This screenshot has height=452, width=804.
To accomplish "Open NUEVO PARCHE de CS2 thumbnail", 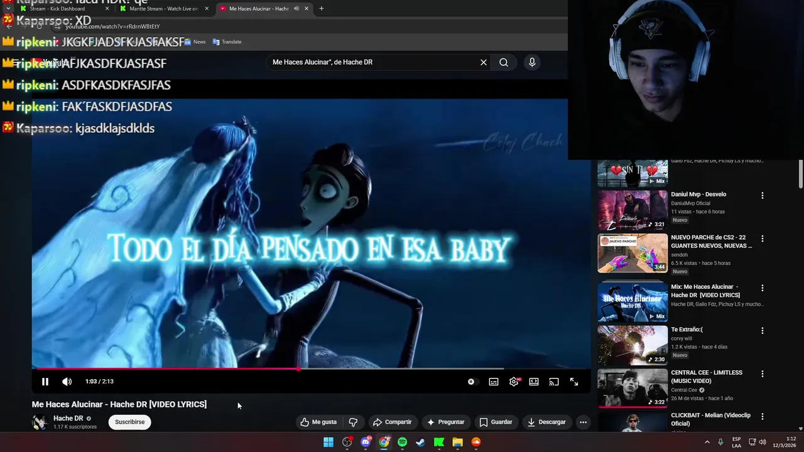I will pyautogui.click(x=633, y=253).
